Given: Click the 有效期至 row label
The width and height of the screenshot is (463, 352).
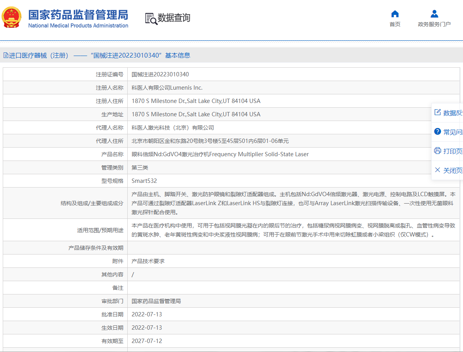Looking at the screenshot, I should (112, 341).
